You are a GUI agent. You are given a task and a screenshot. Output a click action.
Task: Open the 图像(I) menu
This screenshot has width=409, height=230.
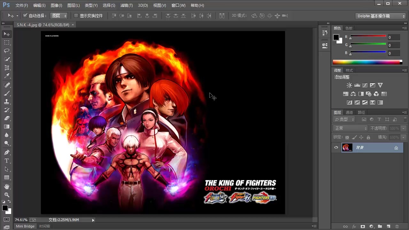pyautogui.click(x=57, y=5)
